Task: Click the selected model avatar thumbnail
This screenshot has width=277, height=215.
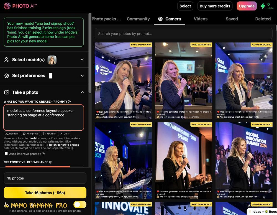Action: click(x=52, y=60)
